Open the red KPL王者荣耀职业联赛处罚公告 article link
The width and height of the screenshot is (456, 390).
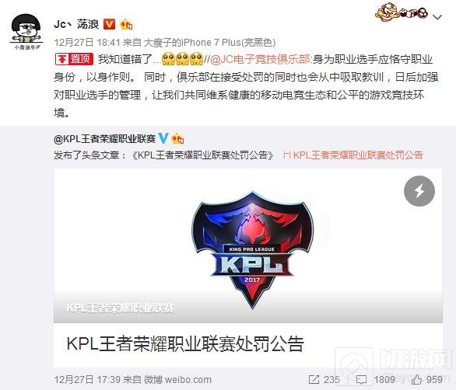353,155
